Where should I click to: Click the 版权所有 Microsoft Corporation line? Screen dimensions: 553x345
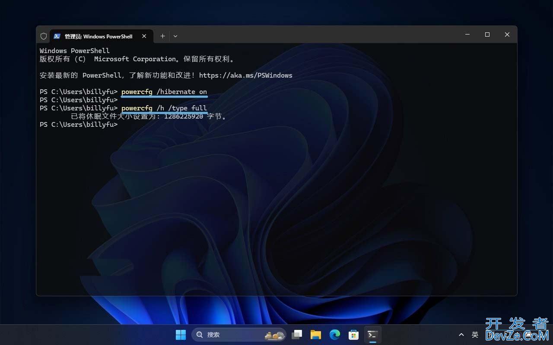137,59
